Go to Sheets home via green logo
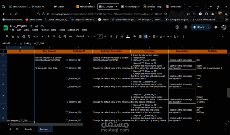The height and width of the screenshot is (135, 230). (5, 28)
